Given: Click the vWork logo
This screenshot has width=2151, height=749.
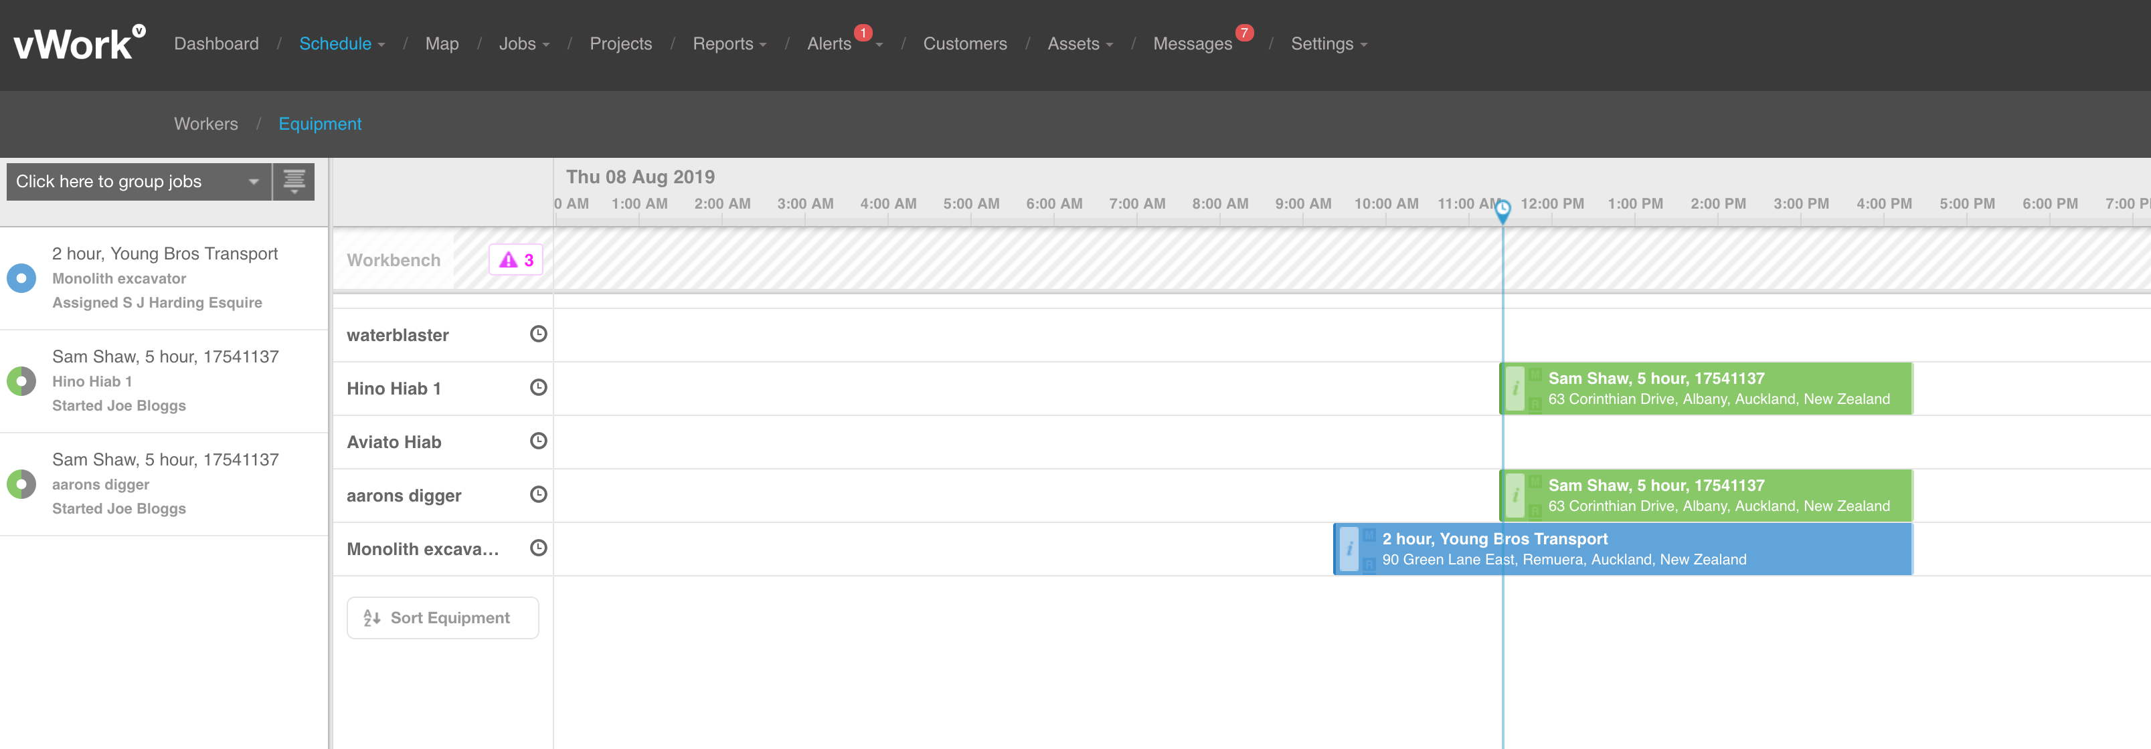Looking at the screenshot, I should 80,43.
